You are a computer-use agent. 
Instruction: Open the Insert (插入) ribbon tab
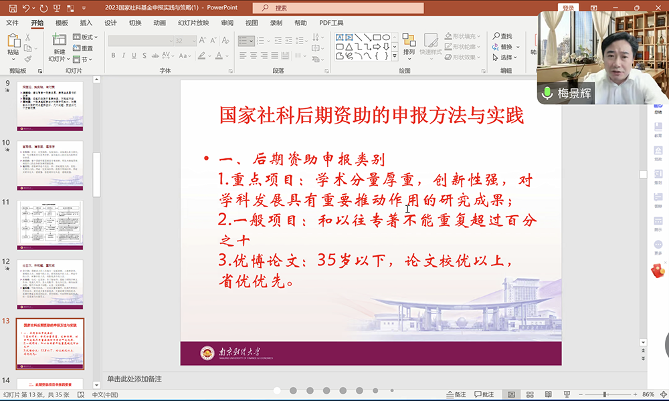coord(86,23)
